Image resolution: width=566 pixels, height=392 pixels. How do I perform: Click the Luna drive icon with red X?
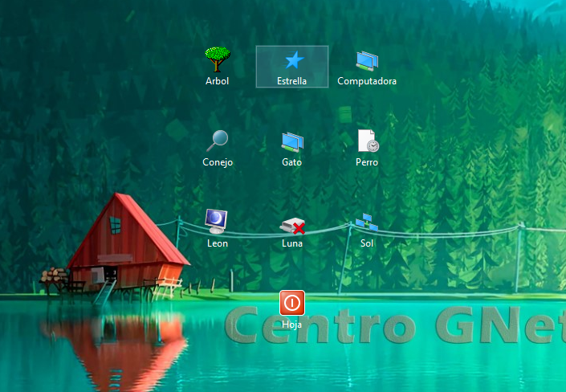pos(292,226)
